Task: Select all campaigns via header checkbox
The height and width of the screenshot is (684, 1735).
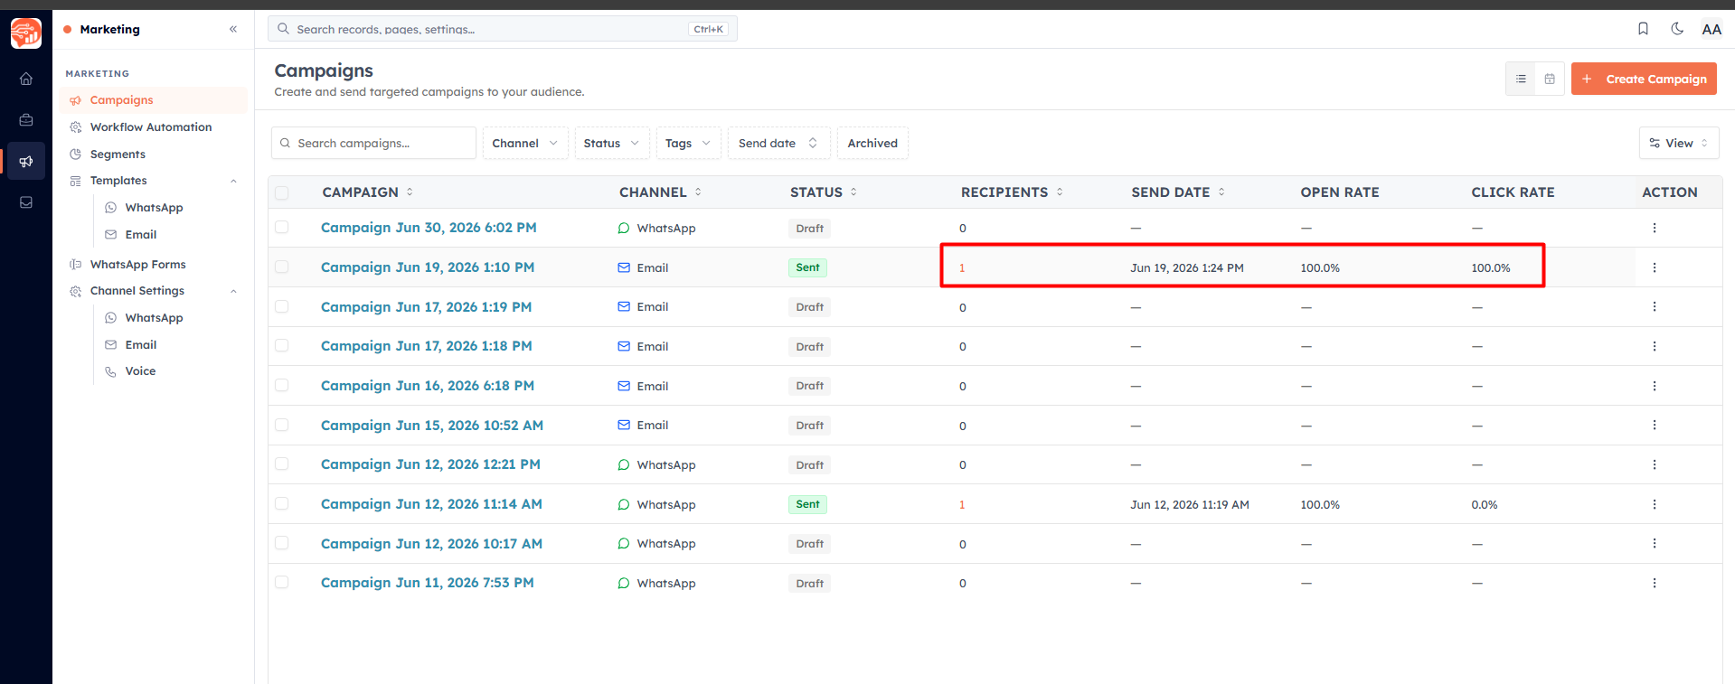Action: tap(282, 192)
